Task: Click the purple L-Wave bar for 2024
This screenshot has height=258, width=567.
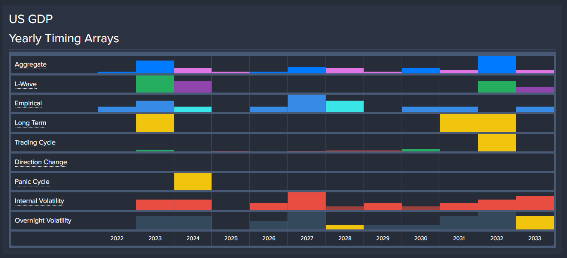Action: pos(193,87)
